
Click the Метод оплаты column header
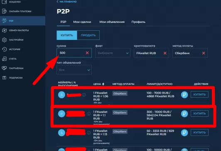tap(123, 84)
